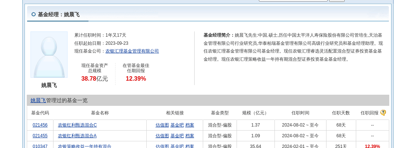Screen dimensions: 416x148
Task: Open fund code 021456 link
Action: (x=40, y=125)
